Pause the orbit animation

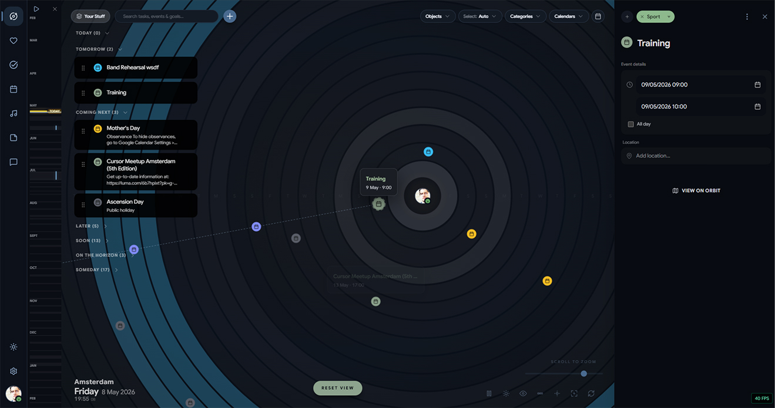pos(489,393)
